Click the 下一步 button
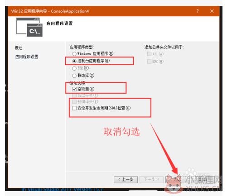The width and height of the screenshot is (227, 196). pyautogui.click(x=151, y=180)
